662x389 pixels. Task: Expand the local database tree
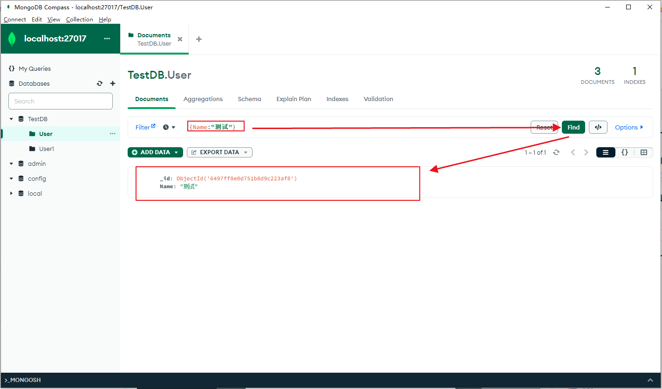[x=11, y=194]
